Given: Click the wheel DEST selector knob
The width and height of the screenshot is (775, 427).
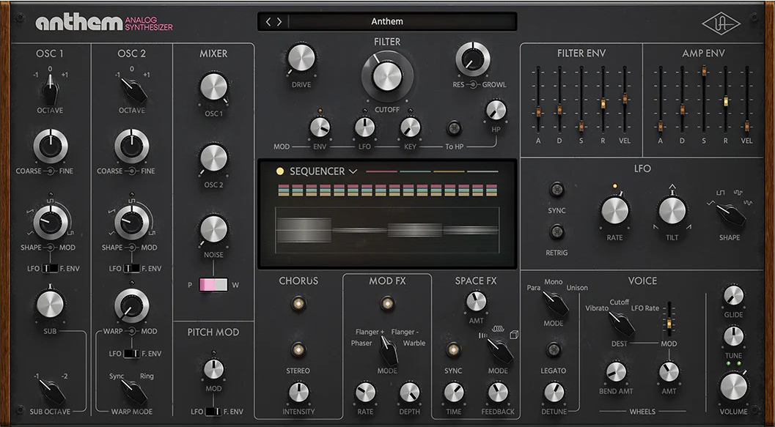Looking at the screenshot, I should point(620,323).
